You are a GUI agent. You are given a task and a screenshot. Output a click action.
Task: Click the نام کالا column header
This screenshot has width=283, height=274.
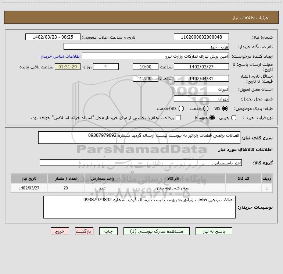[x=173, y=178]
